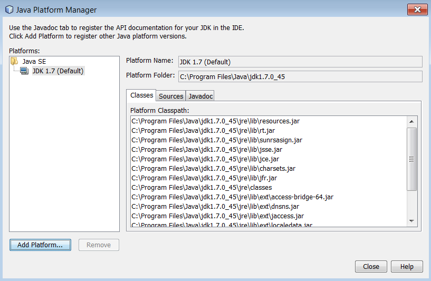Select the access-bridge-64.jar classpath entry
Viewport: 431px width, 281px height.
click(x=232, y=197)
